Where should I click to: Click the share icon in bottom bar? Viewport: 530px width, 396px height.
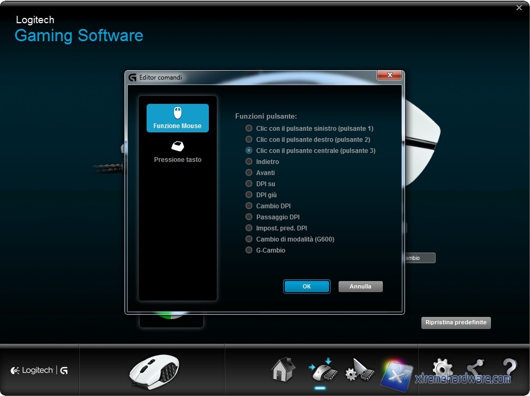(475, 369)
